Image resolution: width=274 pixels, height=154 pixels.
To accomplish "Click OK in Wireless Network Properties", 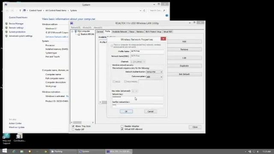I will [x=126, y=111].
